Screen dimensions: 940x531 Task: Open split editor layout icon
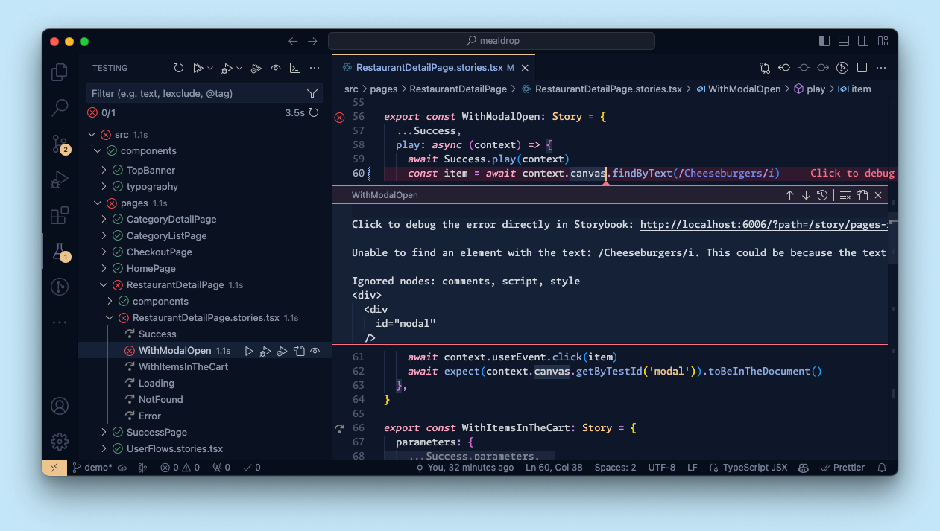click(x=861, y=67)
